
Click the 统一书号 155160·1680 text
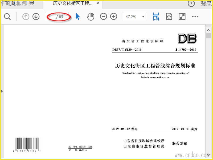click(x=80, y=147)
